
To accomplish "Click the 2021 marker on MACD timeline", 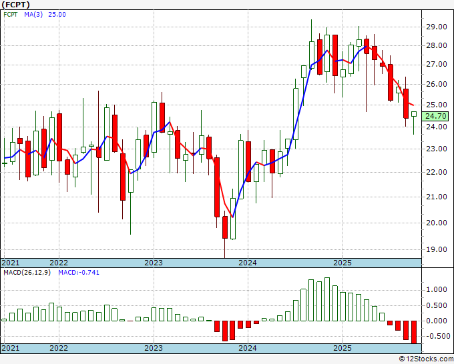I will click(x=11, y=348).
